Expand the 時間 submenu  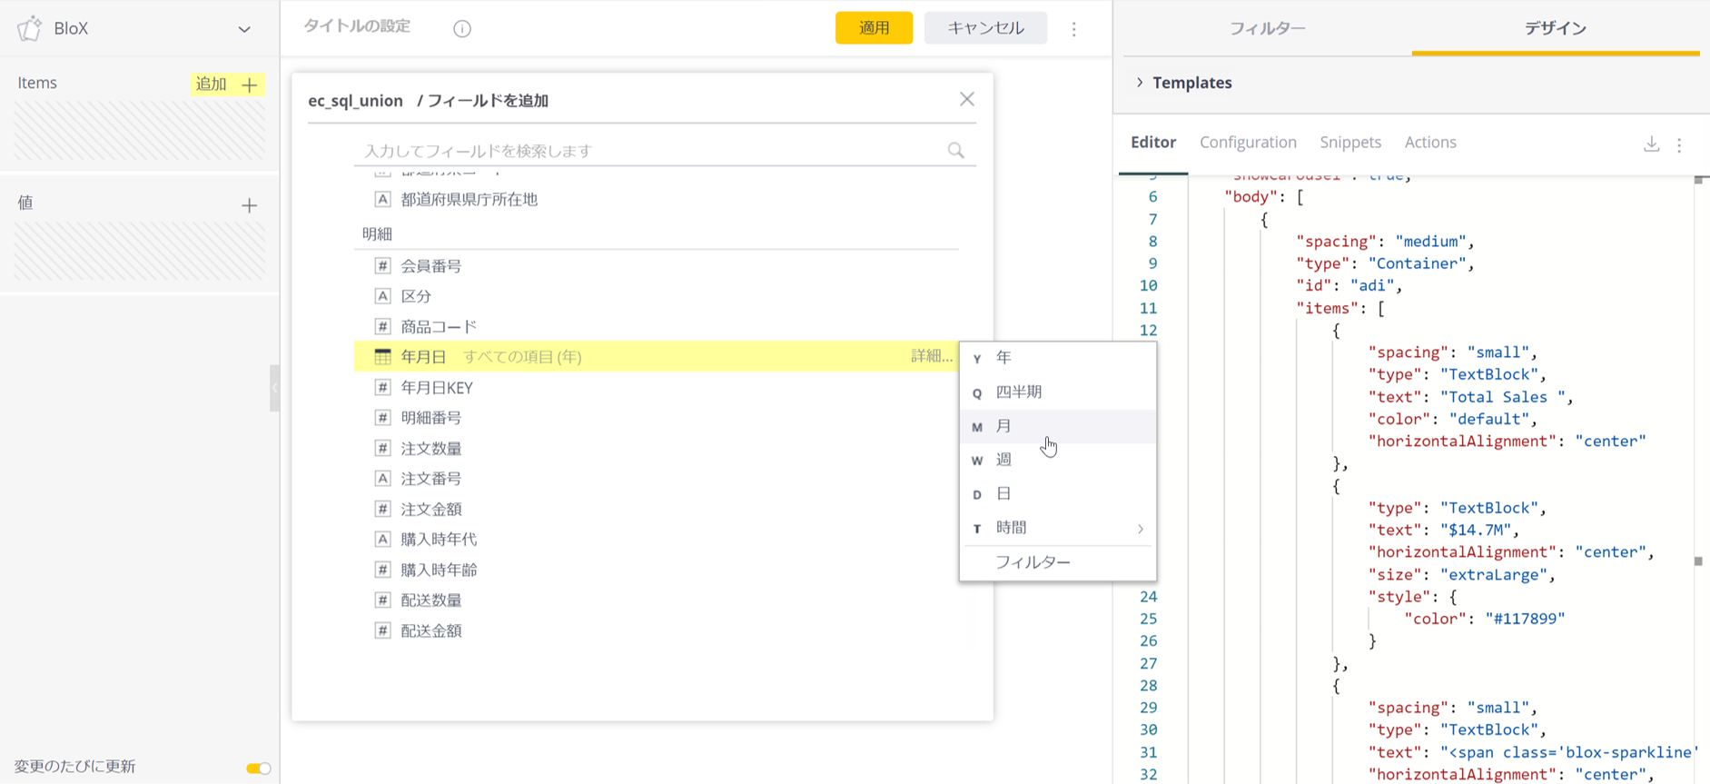[x=1141, y=529]
